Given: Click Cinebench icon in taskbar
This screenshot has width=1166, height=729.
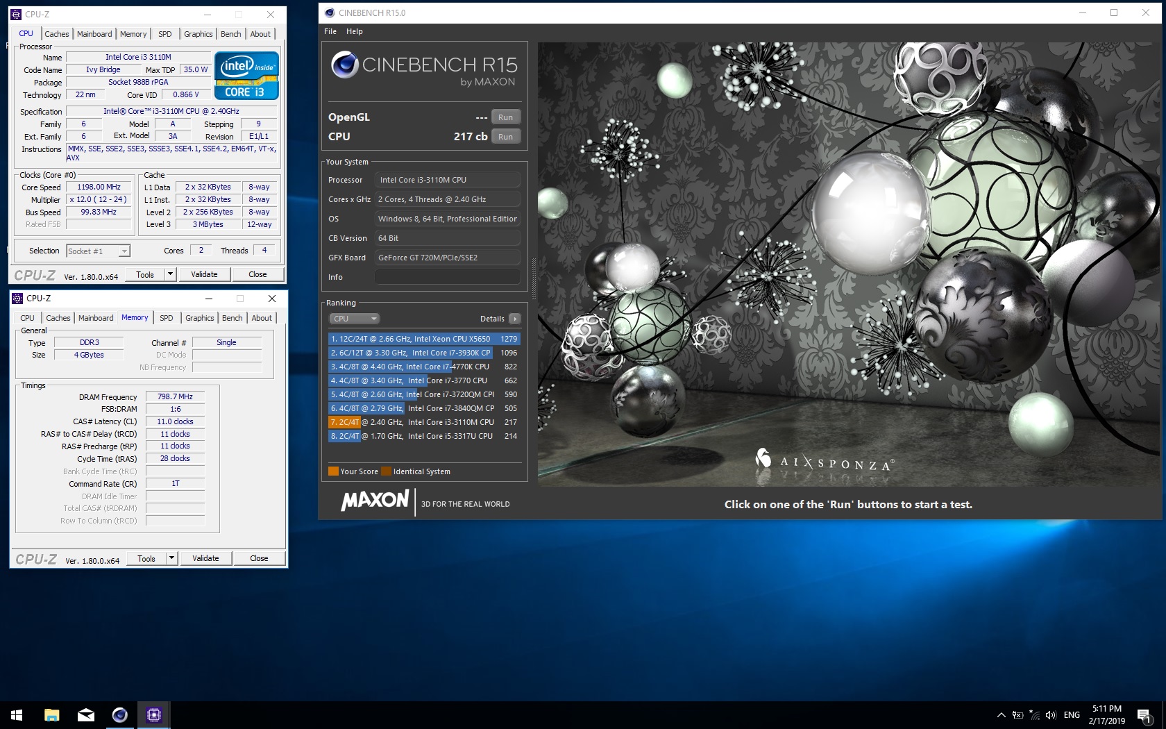Looking at the screenshot, I should pyautogui.click(x=119, y=715).
